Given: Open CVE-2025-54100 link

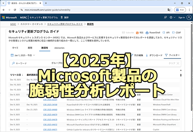Looking at the screenshot, I should (50, 105).
